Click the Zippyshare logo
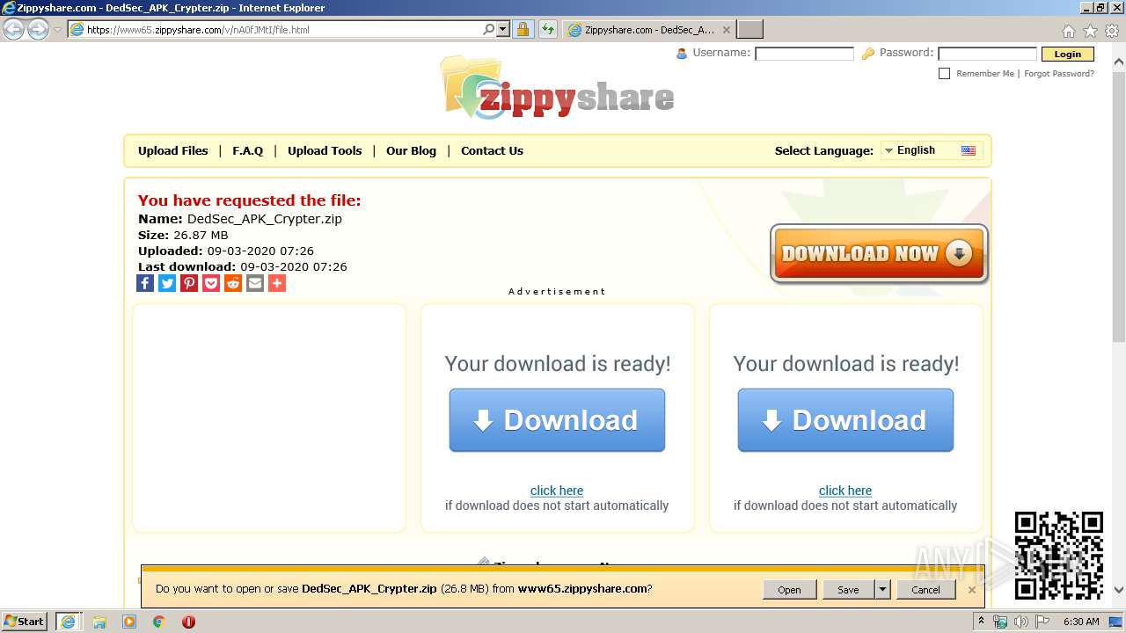This screenshot has height=633, width=1126. coord(558,88)
